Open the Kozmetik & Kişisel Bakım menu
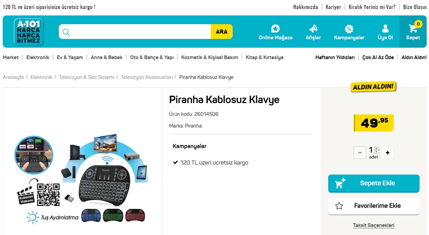This screenshot has width=429, height=235. tap(209, 57)
